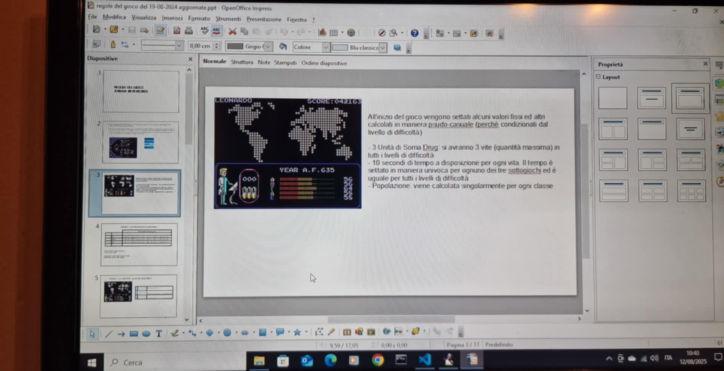Open Google Chrome from the taskbar

pos(377,360)
